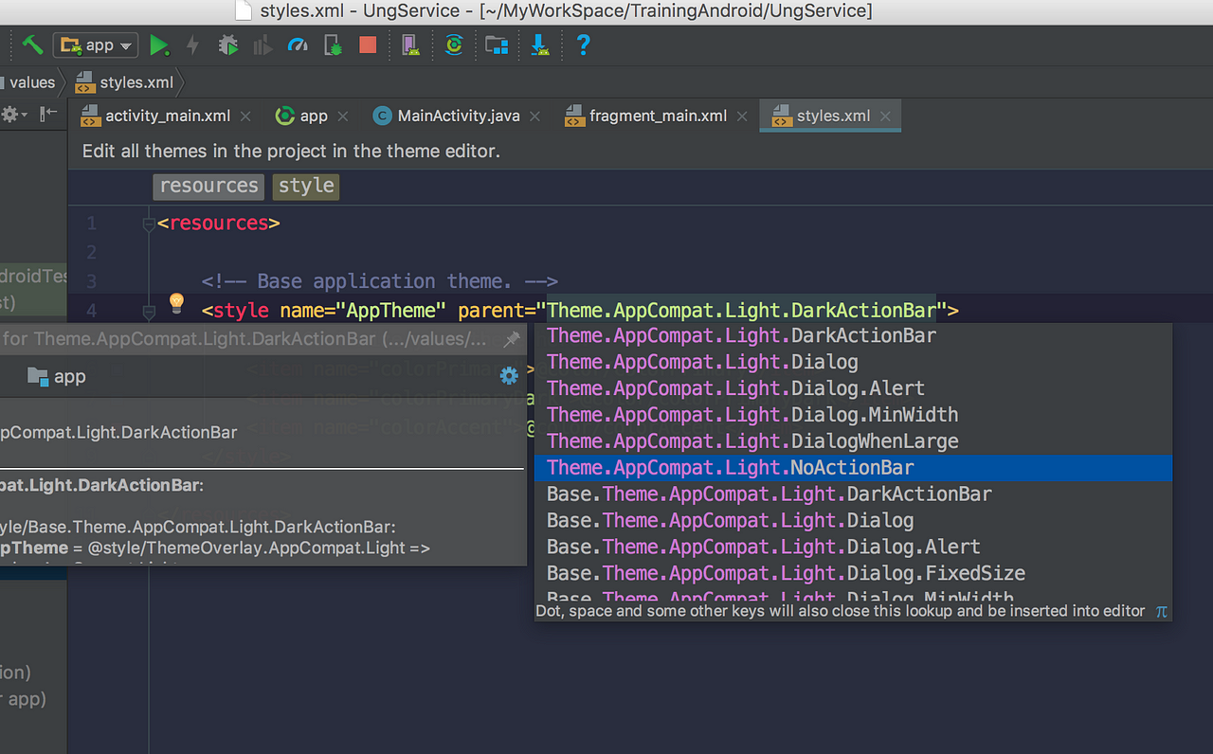Close the styles.xml editor tab
This screenshot has height=754, width=1213.
(x=885, y=117)
